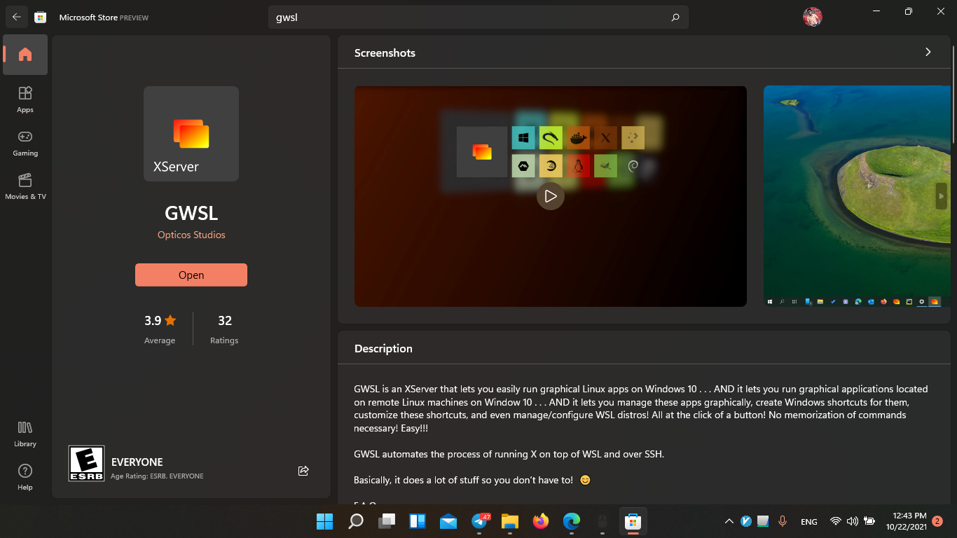
Task: Click the search magnifier icon in search box
Action: tap(675, 18)
